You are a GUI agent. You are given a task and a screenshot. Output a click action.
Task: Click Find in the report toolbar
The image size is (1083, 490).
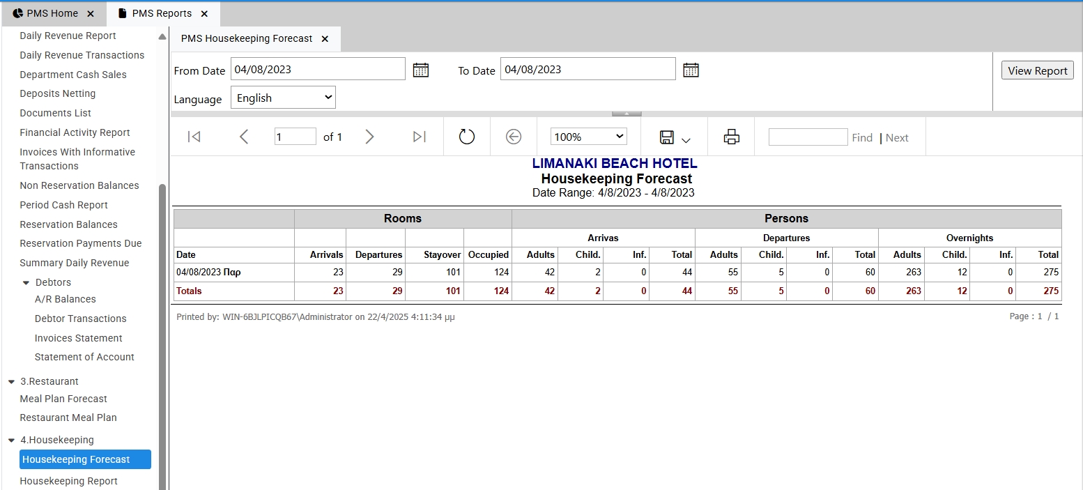[862, 138]
